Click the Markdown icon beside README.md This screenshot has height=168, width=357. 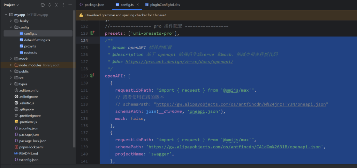click(16, 153)
